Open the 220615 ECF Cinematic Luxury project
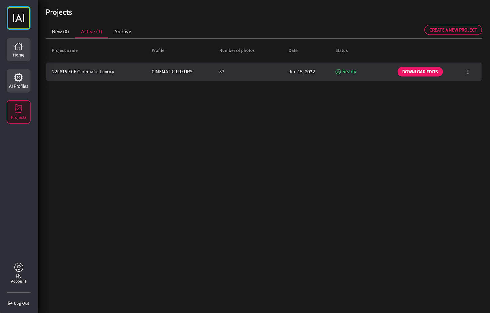Viewport: 490px width, 313px height. 83,72
